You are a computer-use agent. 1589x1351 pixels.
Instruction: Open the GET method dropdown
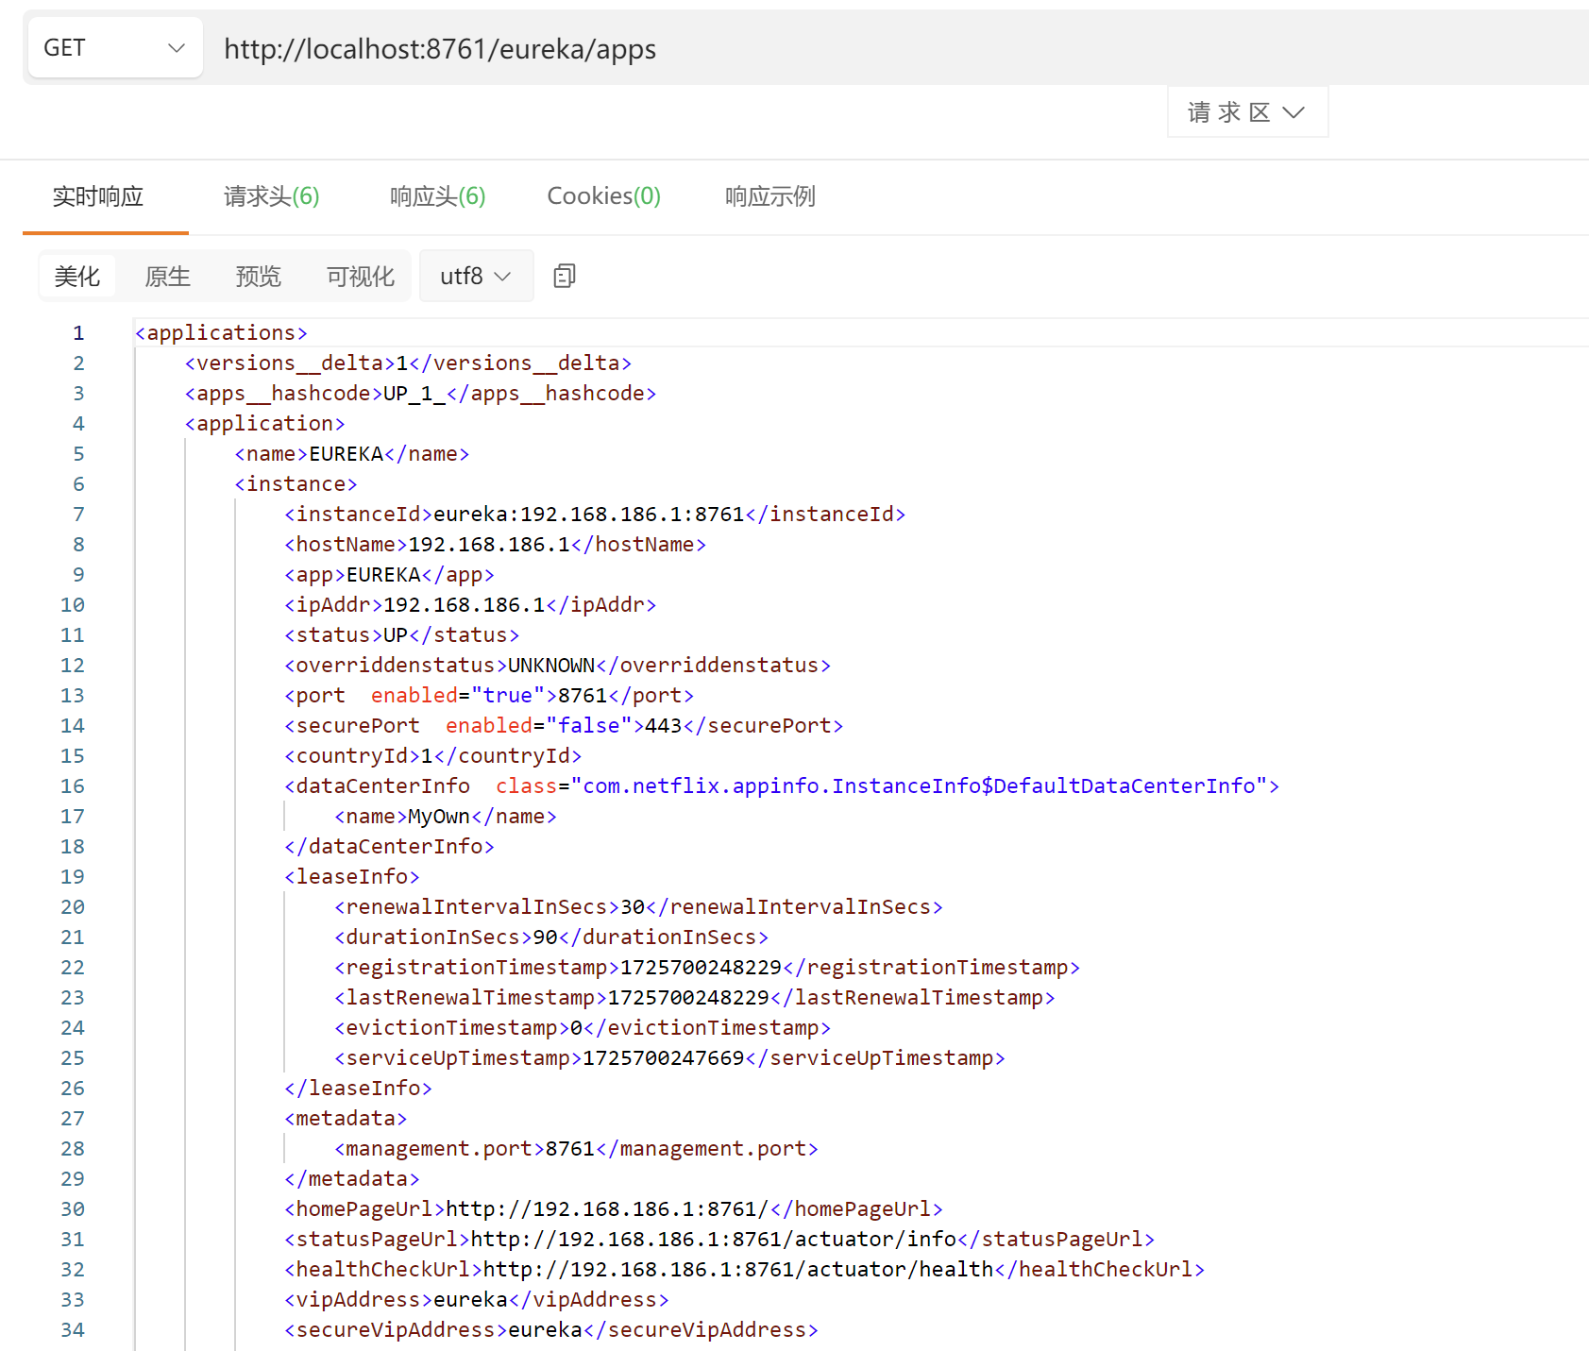113,48
